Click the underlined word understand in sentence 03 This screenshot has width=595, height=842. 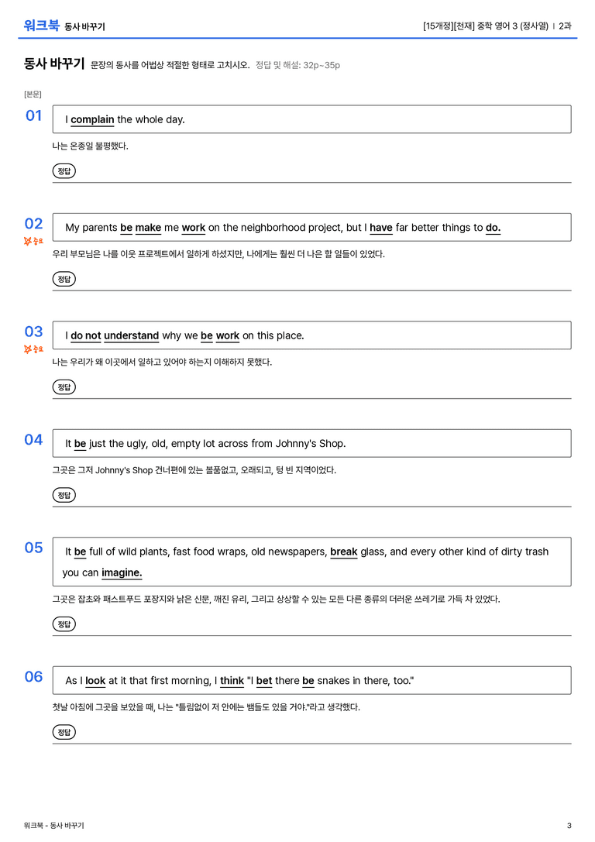tap(131, 335)
